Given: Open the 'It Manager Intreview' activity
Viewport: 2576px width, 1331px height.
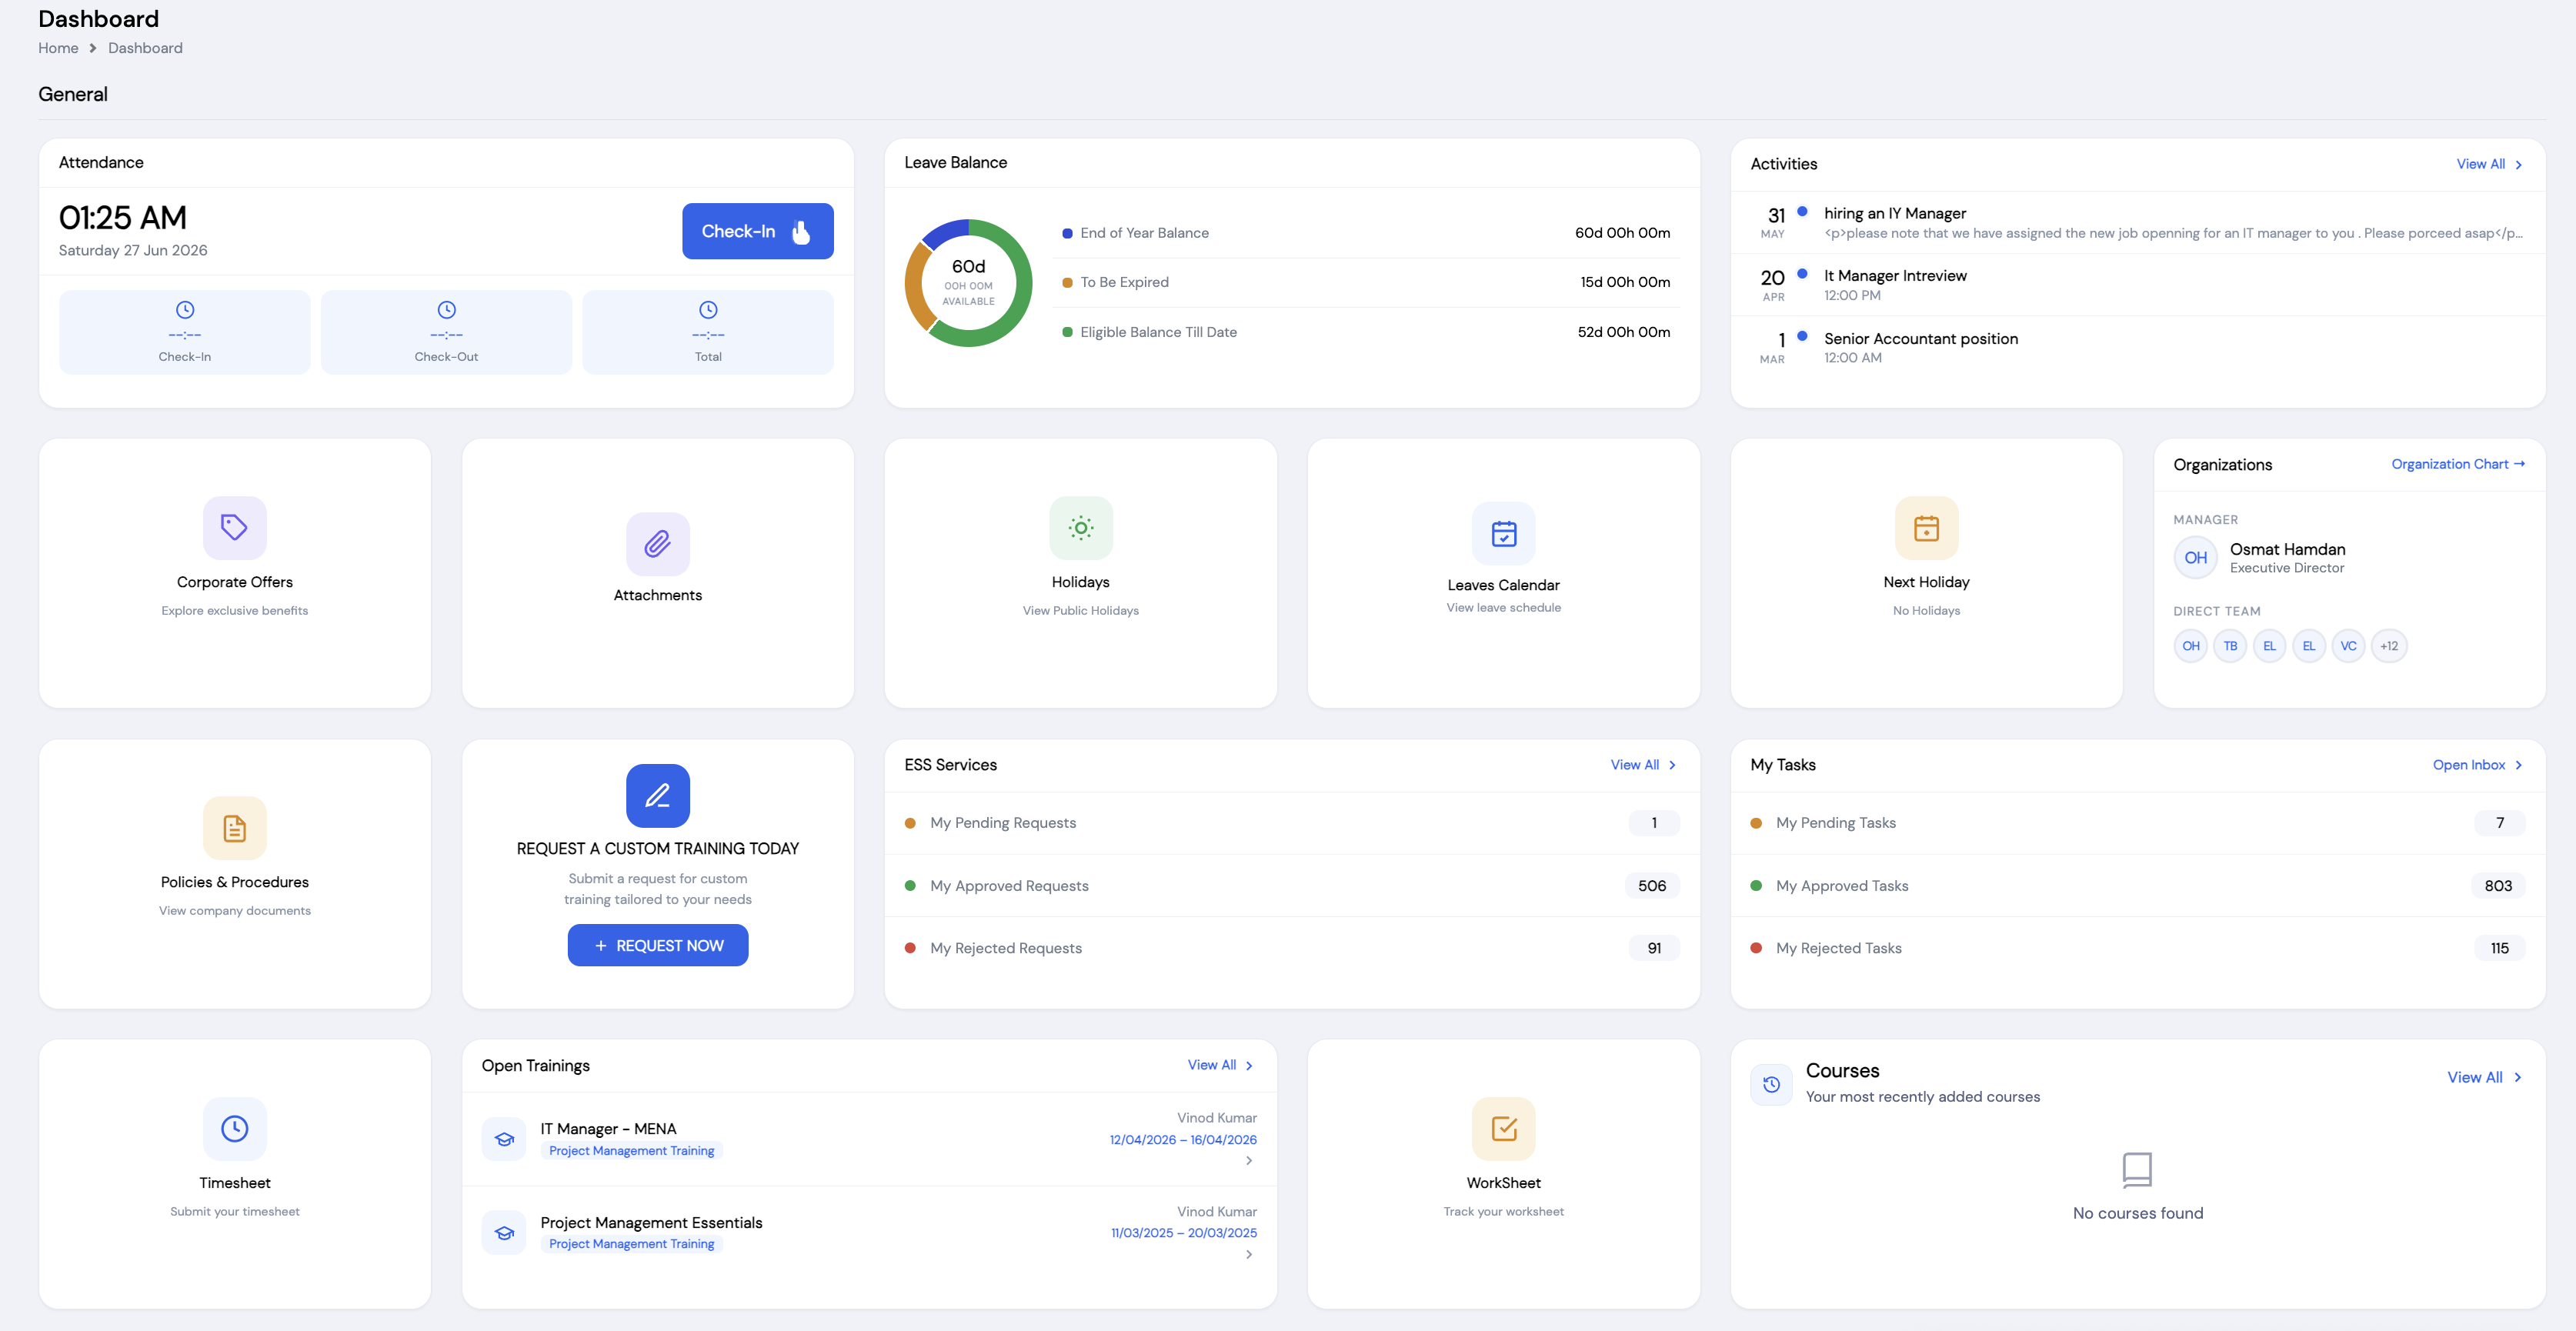Looking at the screenshot, I should pyautogui.click(x=2137, y=285).
